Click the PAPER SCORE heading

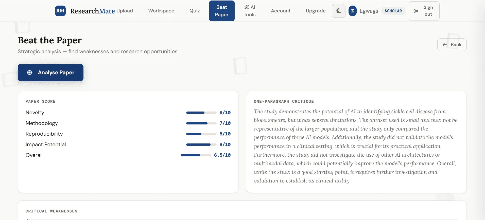(x=40, y=101)
